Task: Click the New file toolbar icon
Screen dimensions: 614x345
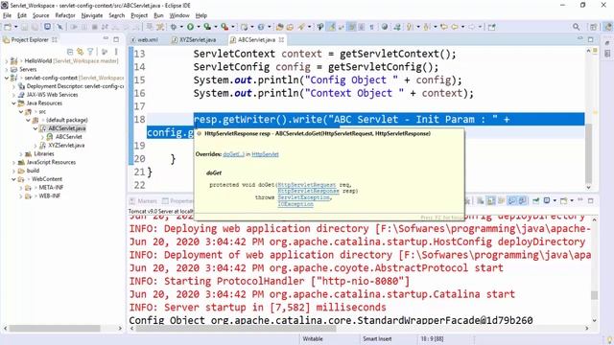Action: (x=8, y=27)
